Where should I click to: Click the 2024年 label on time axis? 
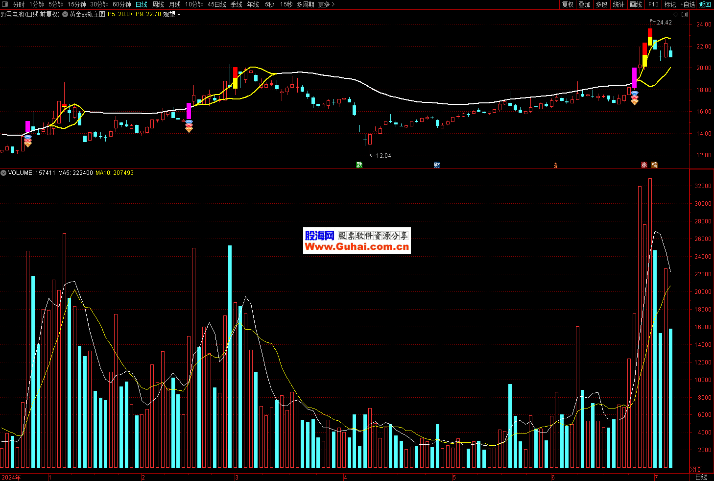(11, 477)
